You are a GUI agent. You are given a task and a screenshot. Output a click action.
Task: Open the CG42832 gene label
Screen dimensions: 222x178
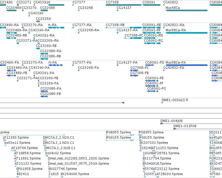pyautogui.click(x=171, y=2)
